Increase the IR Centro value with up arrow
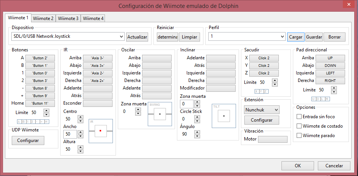 (80, 117)
